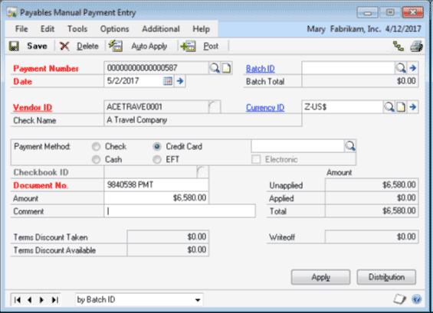Follow the Batch ID link

click(260, 69)
